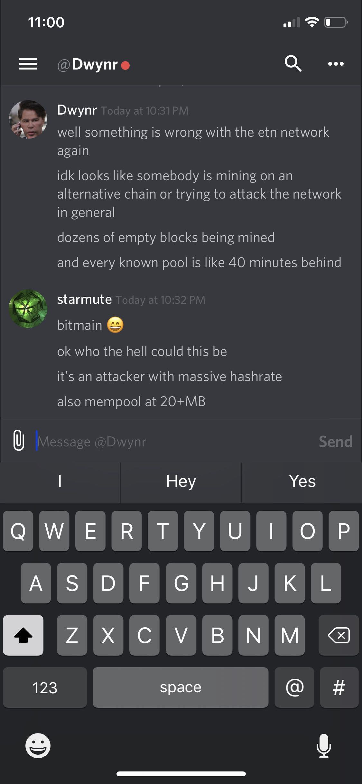This screenshot has height=784, width=362.
Task: Tap the # symbol key
Action: (339, 687)
